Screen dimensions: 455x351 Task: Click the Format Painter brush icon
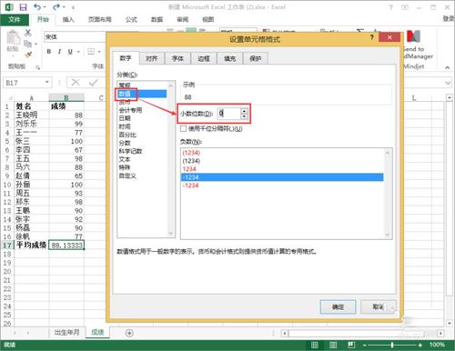(x=28, y=55)
